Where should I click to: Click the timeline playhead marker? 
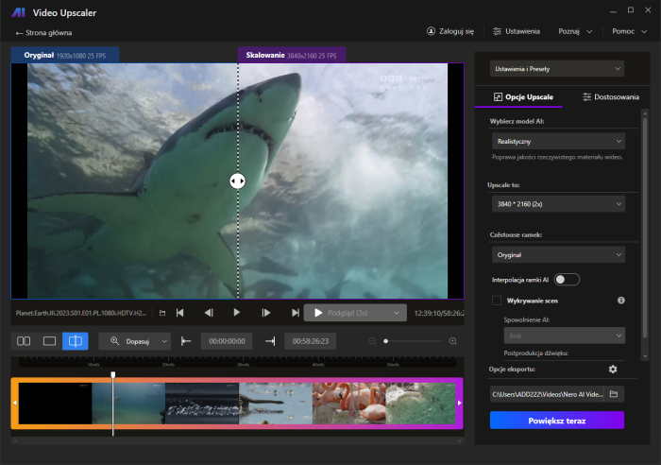pyautogui.click(x=113, y=374)
